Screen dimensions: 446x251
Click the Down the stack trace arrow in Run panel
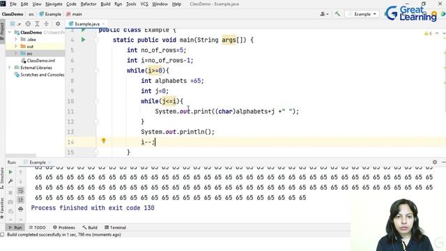click(x=20, y=181)
